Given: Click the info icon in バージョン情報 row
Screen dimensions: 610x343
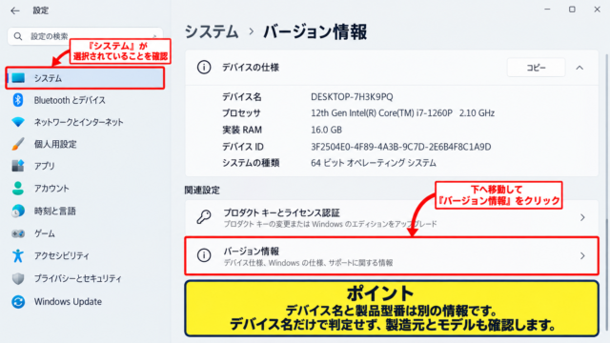Looking at the screenshot, I should [x=204, y=255].
